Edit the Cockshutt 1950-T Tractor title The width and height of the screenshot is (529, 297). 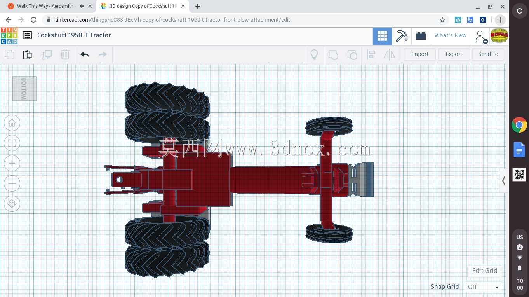74,35
